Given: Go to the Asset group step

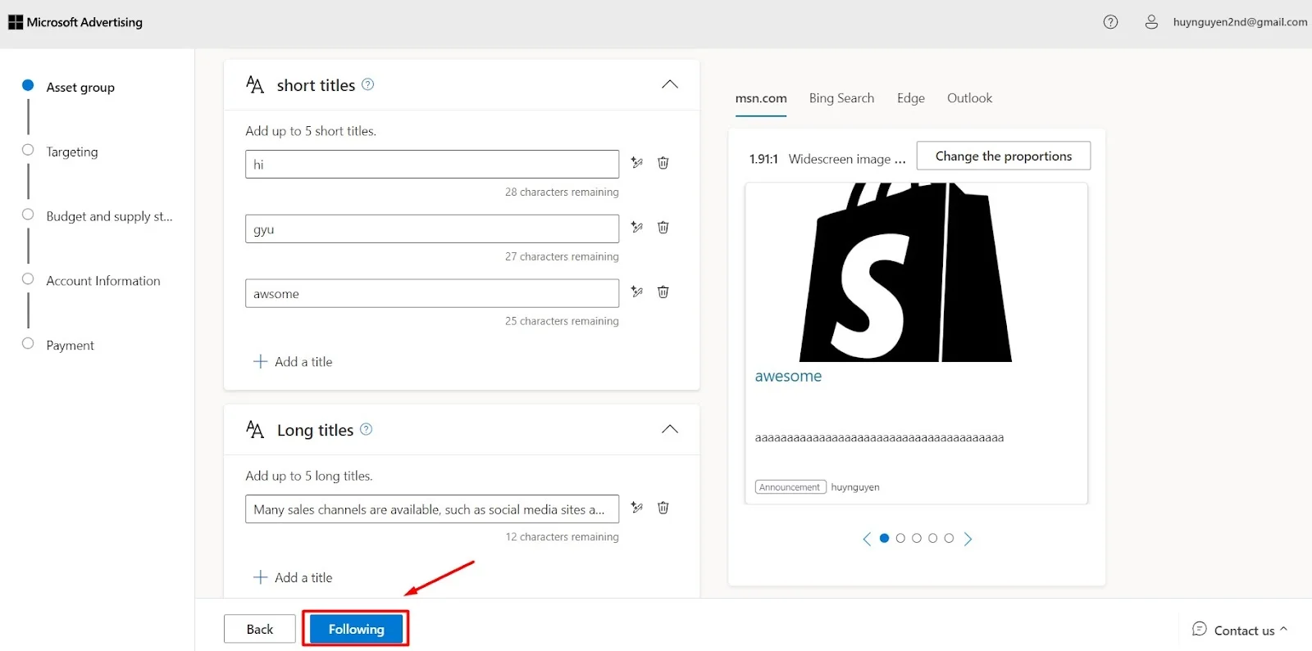Looking at the screenshot, I should 80,87.
